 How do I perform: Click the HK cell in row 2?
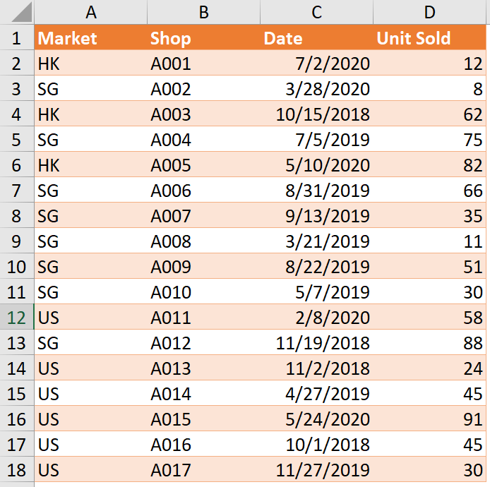[90, 64]
